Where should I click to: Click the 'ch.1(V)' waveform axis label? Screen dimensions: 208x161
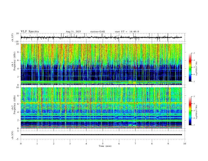[x=13, y=37]
